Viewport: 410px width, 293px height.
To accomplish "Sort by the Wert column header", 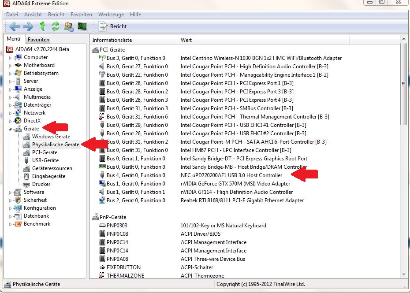I will 264,40.
